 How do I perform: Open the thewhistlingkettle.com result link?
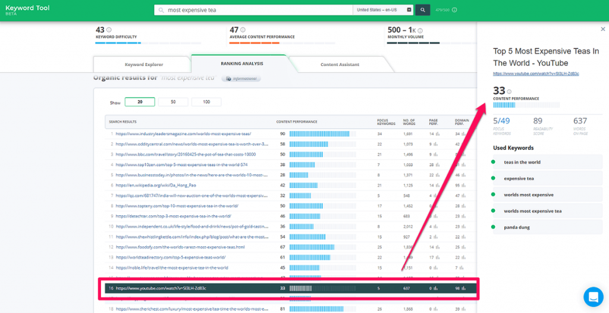[192, 237]
